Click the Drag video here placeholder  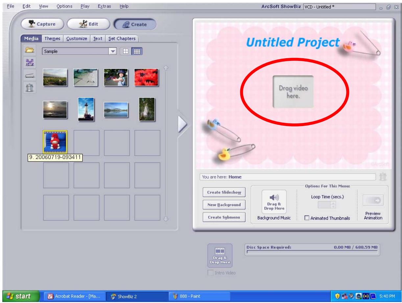pyautogui.click(x=293, y=92)
